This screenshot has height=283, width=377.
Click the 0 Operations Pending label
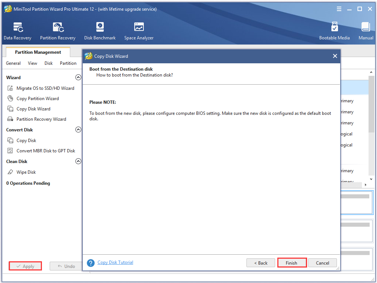28,183
